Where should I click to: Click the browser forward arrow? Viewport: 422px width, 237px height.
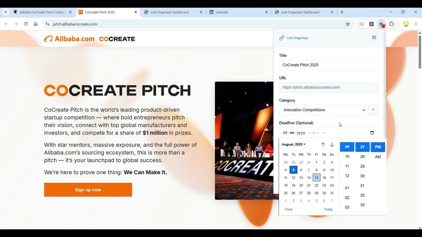click(x=16, y=24)
